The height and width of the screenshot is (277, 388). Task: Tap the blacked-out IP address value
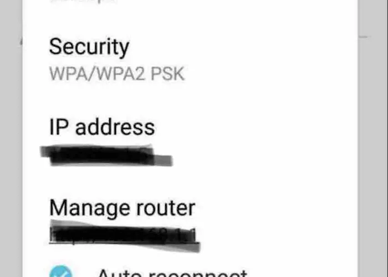pyautogui.click(x=106, y=155)
